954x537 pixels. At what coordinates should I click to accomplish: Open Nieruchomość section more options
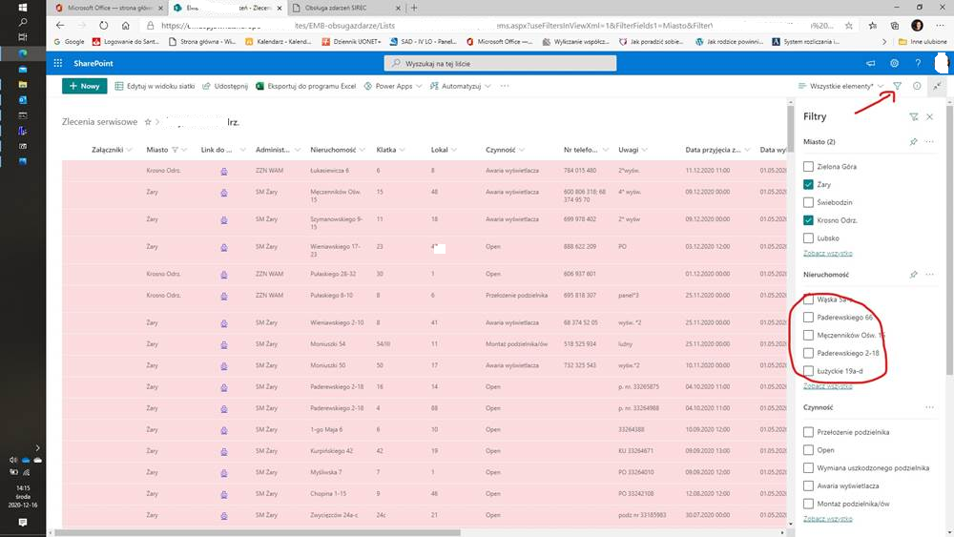[x=929, y=275]
